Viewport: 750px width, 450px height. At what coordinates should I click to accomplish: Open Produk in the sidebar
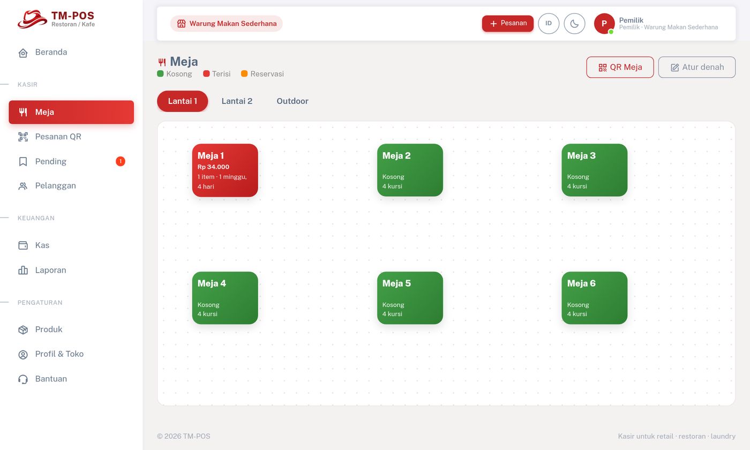[x=71, y=329]
